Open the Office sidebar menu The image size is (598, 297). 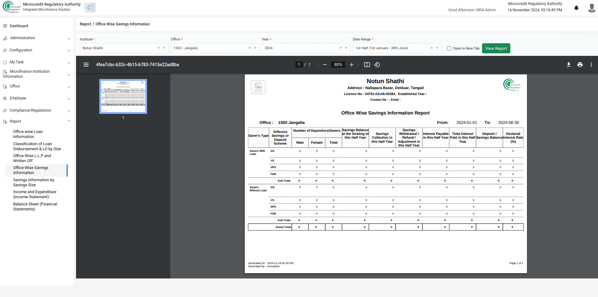[x=14, y=86]
